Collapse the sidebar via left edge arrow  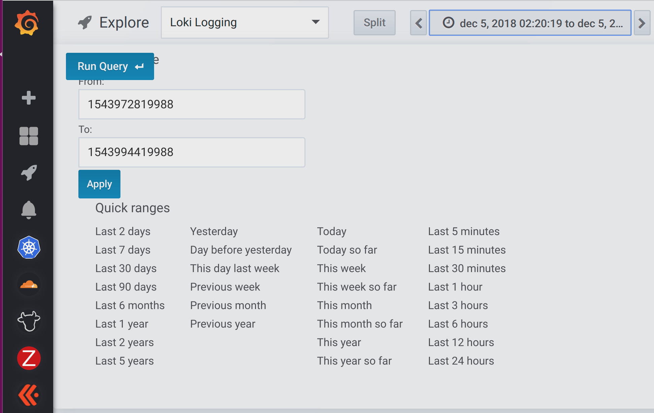[1, 54]
